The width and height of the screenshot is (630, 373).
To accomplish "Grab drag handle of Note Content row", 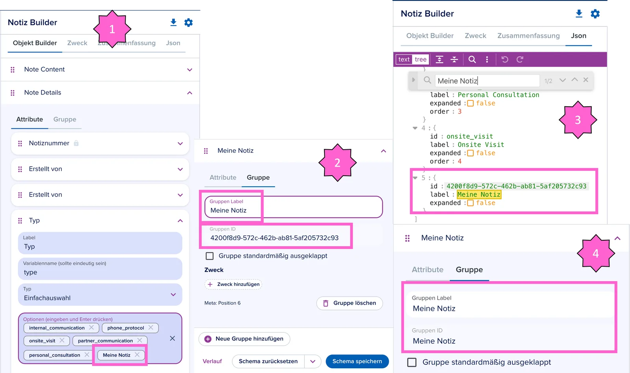I will 13,70.
